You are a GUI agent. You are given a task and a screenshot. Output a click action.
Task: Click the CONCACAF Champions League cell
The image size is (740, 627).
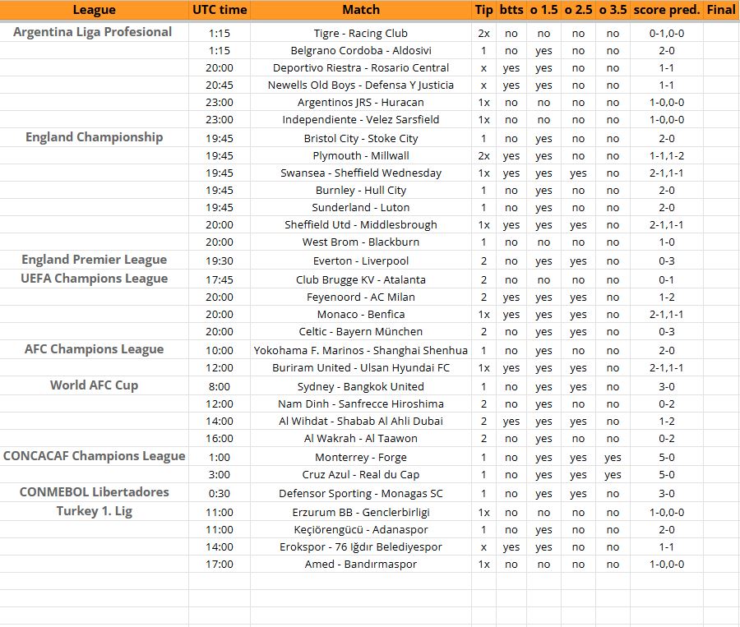click(94, 456)
